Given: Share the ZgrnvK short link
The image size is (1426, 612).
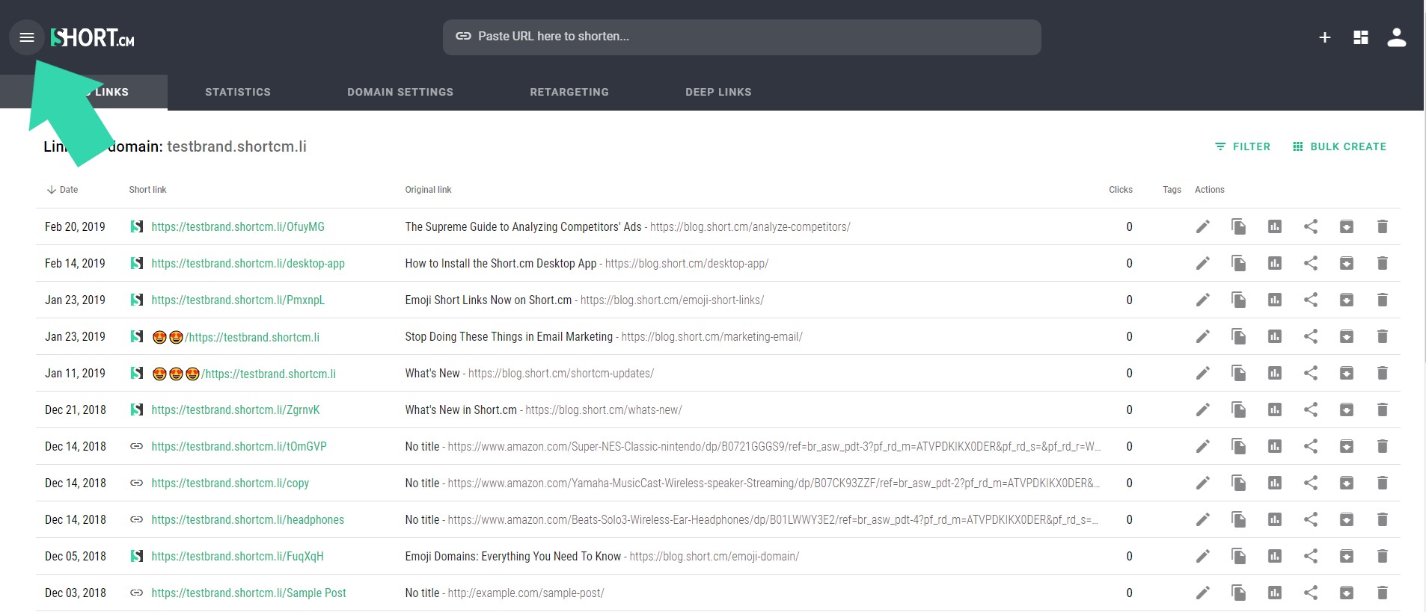Looking at the screenshot, I should (1310, 409).
